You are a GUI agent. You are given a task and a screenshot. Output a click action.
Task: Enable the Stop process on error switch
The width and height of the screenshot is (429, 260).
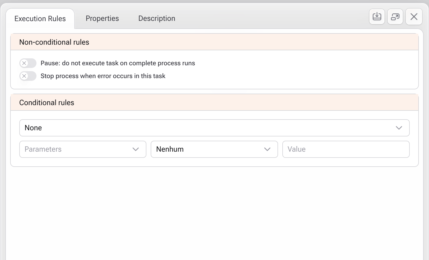point(28,76)
